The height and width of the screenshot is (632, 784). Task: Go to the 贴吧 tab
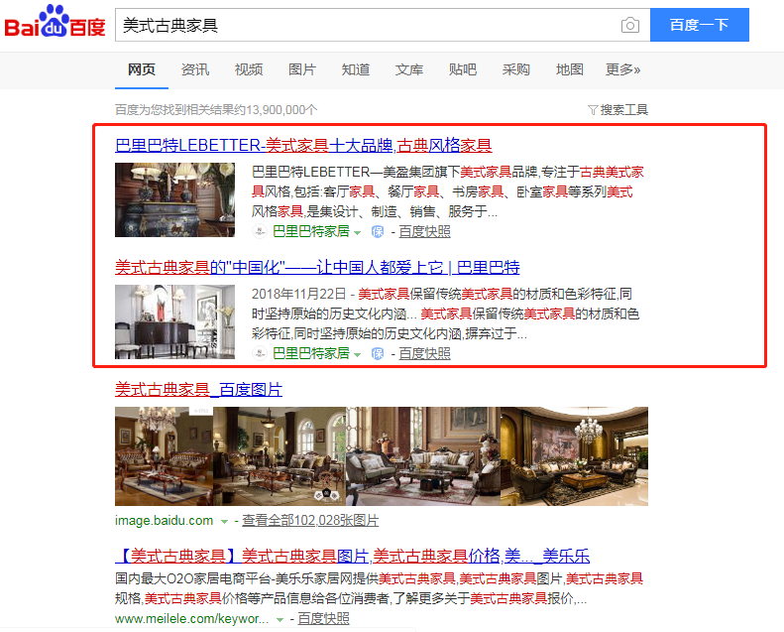point(463,69)
